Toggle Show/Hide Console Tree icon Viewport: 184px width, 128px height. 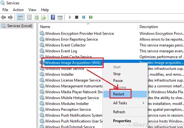[20, 18]
